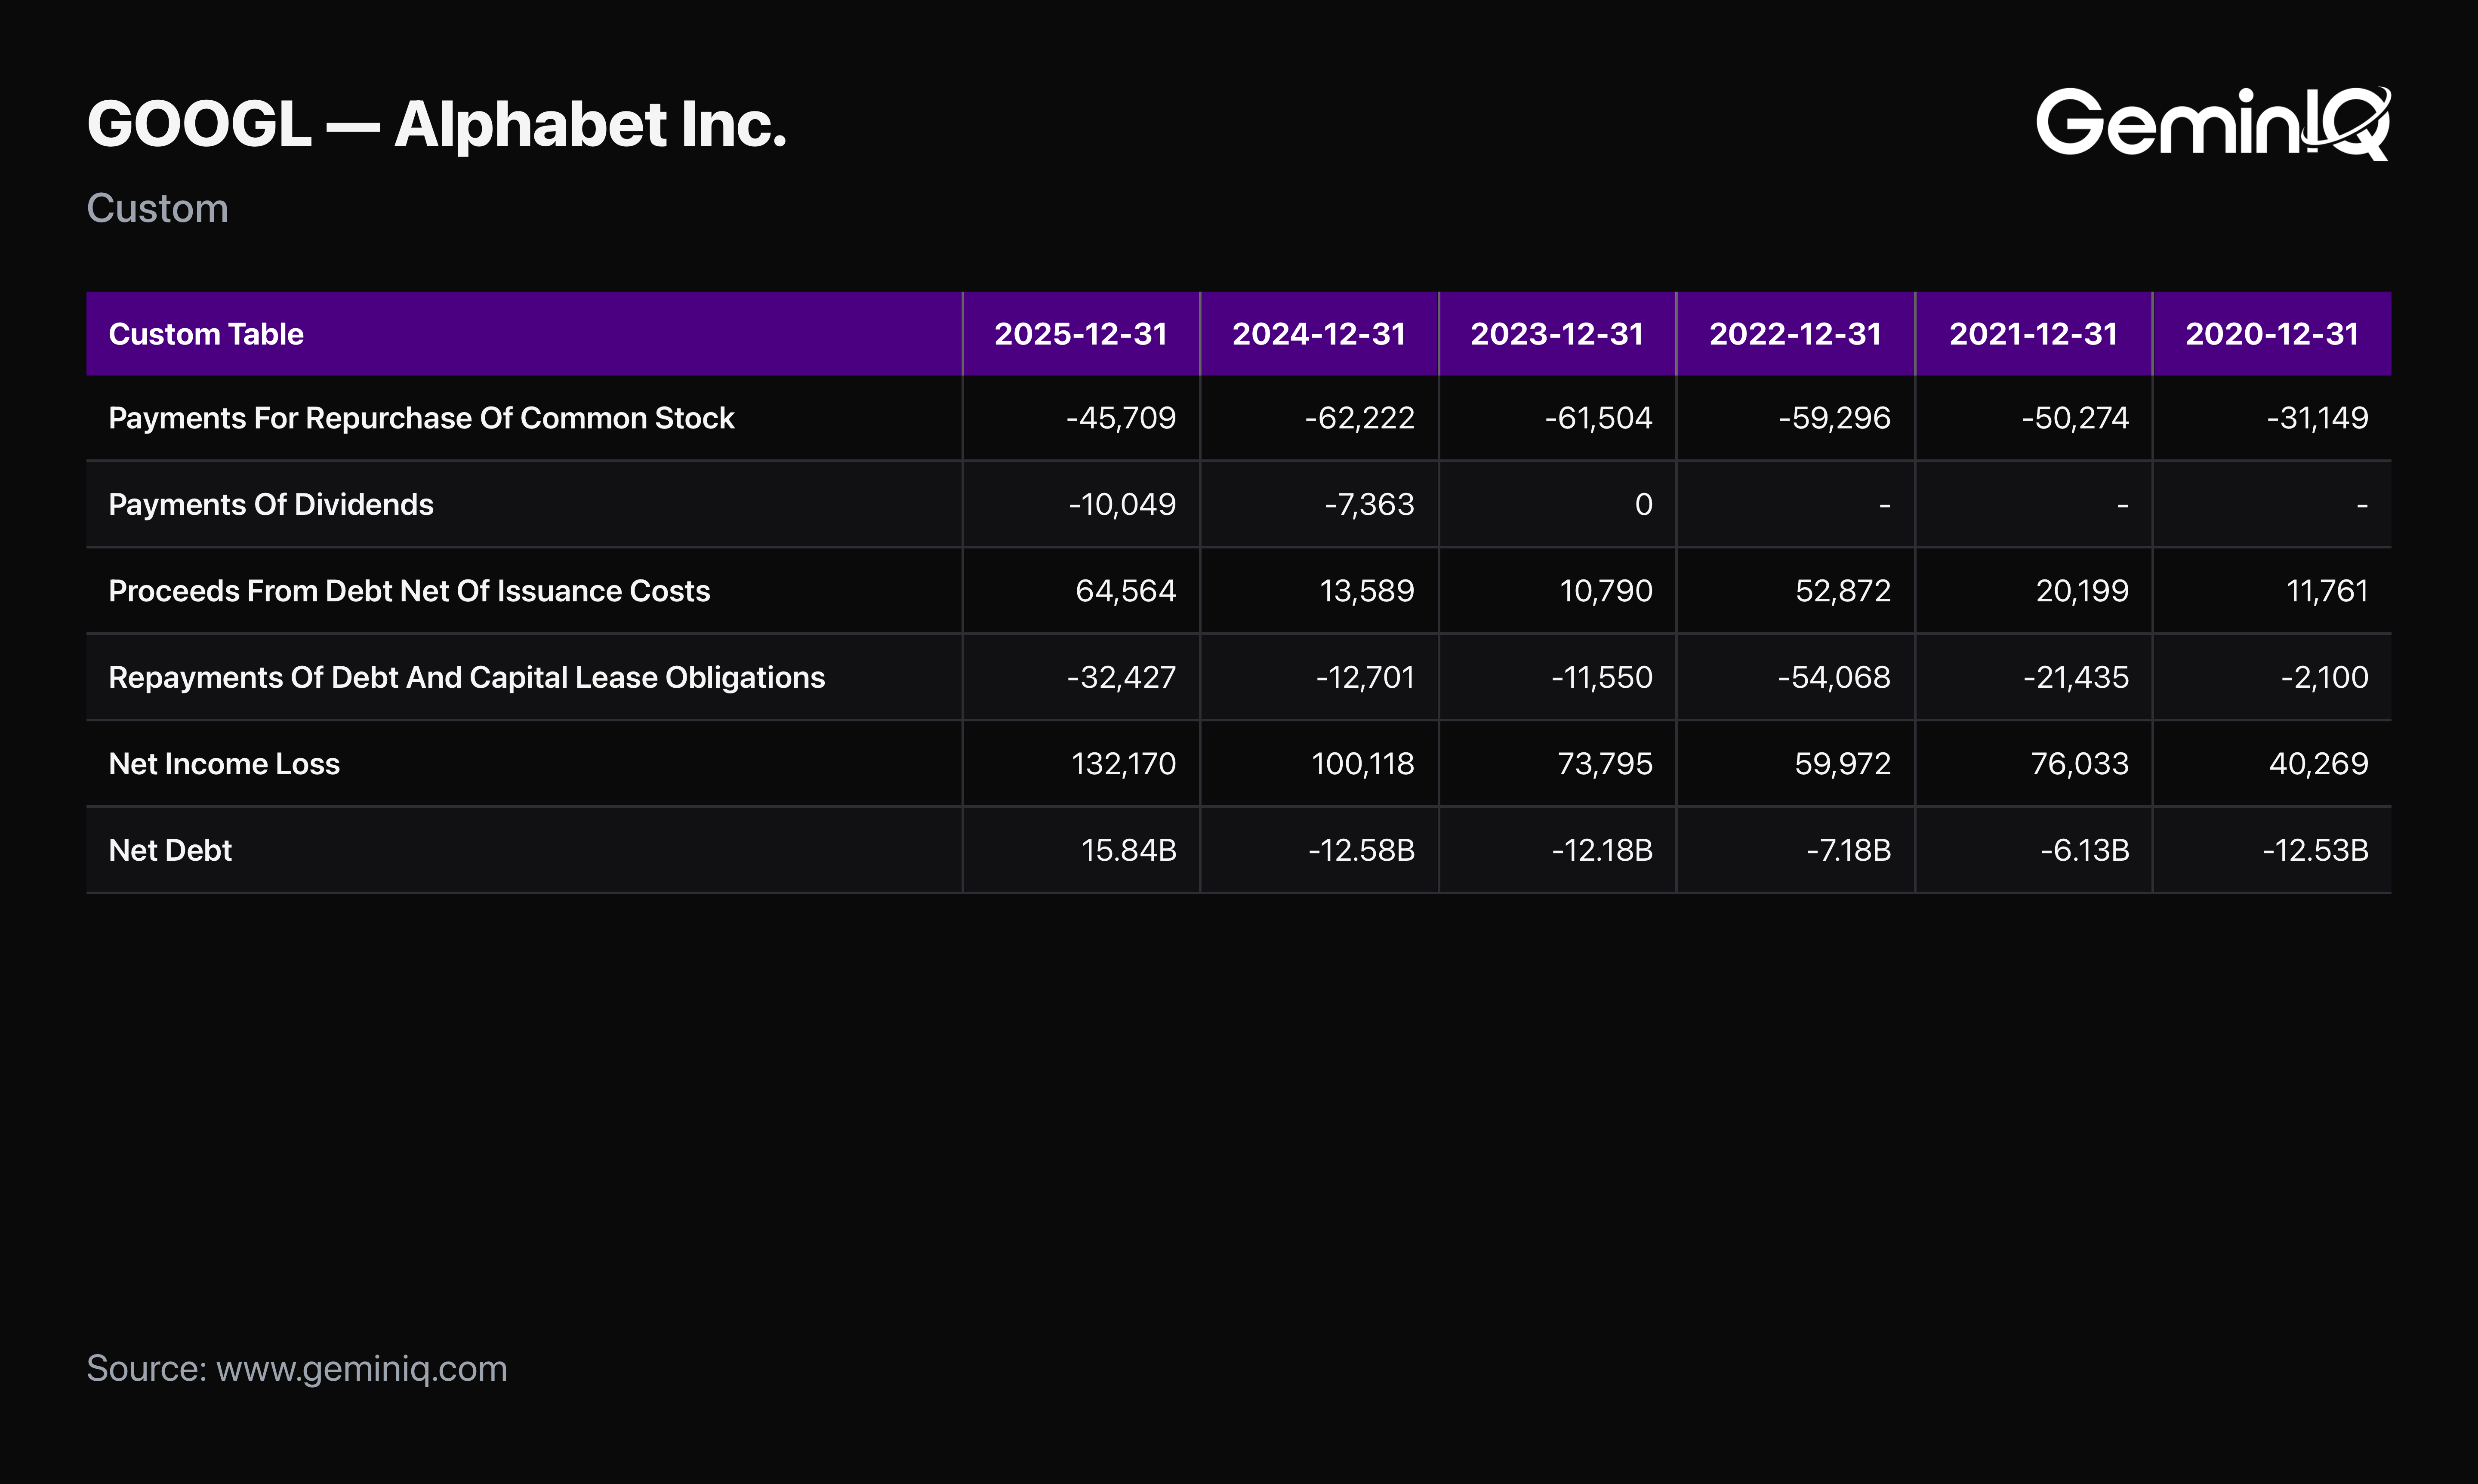Select the debt proceeds value 13,589

point(1367,591)
